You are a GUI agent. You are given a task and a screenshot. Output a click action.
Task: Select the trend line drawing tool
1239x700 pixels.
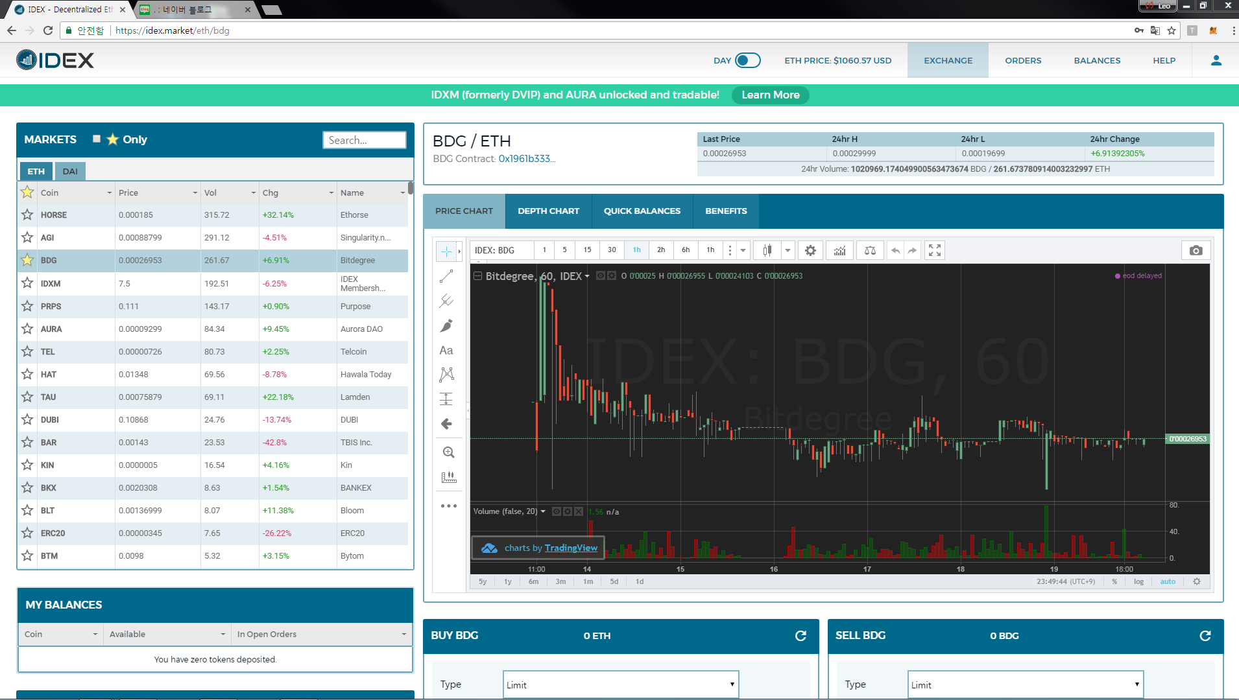pos(446,277)
